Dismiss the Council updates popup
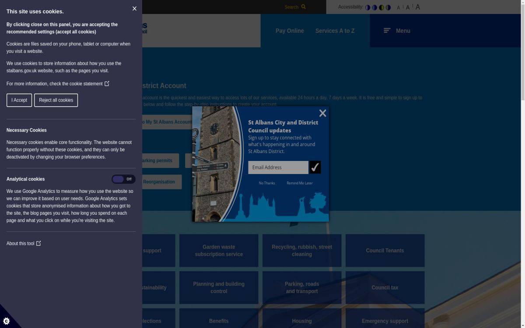 click(x=322, y=113)
